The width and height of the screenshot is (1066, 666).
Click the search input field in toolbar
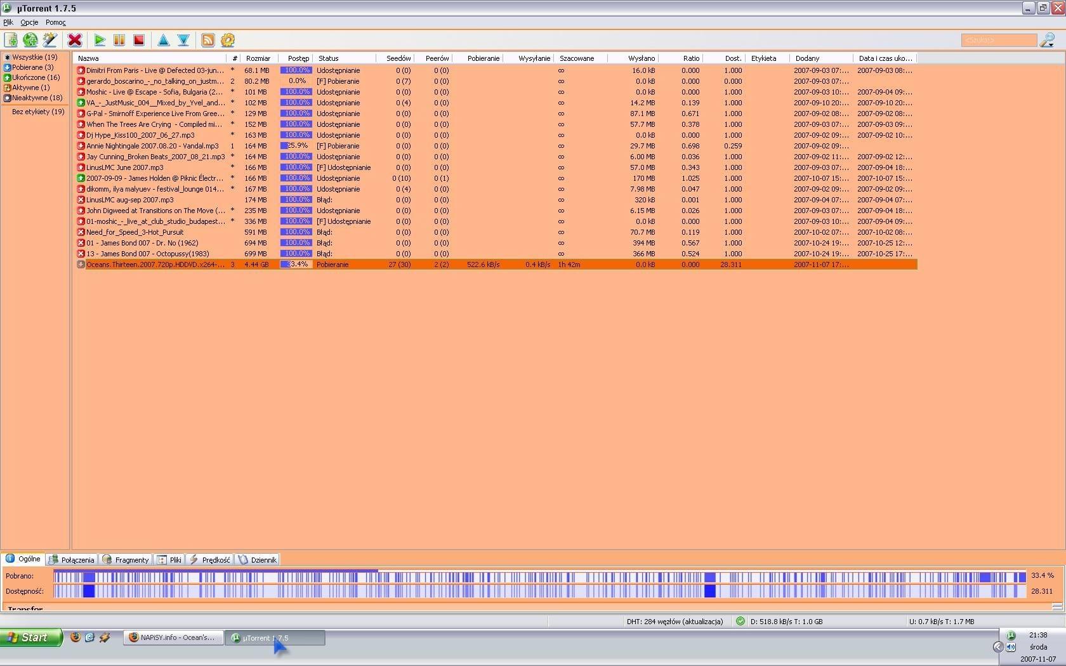(998, 40)
